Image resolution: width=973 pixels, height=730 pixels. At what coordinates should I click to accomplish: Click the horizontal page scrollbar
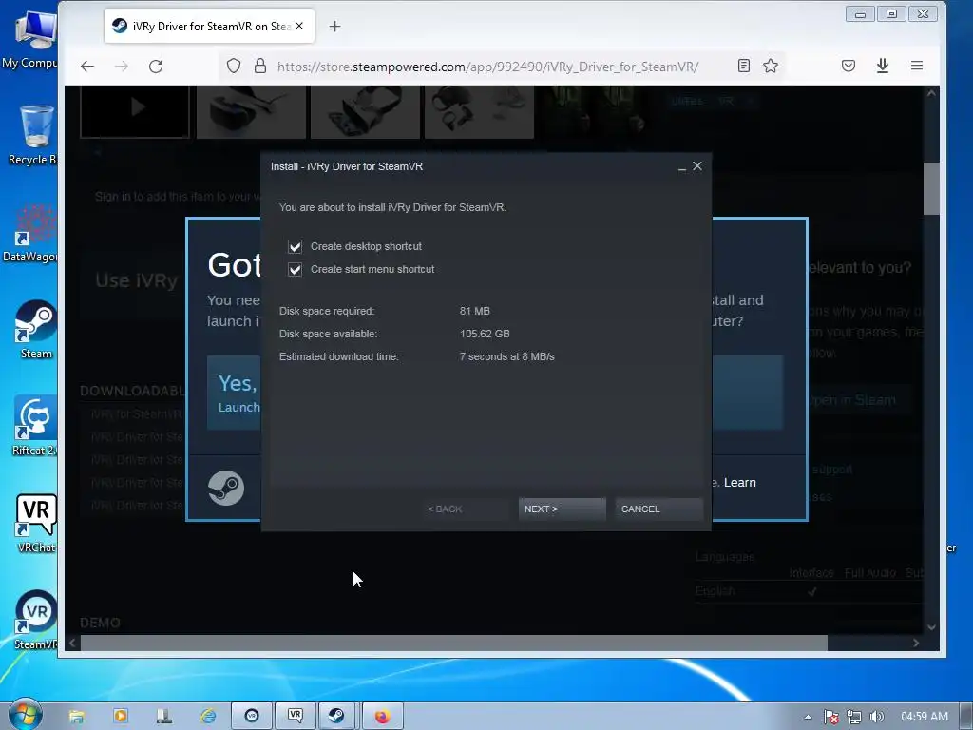(453, 644)
